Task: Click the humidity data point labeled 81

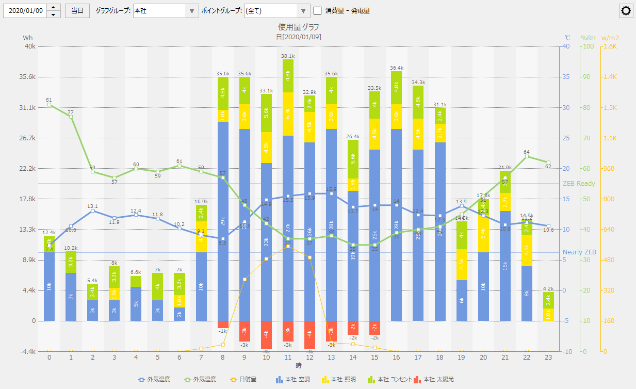Action: [x=50, y=105]
